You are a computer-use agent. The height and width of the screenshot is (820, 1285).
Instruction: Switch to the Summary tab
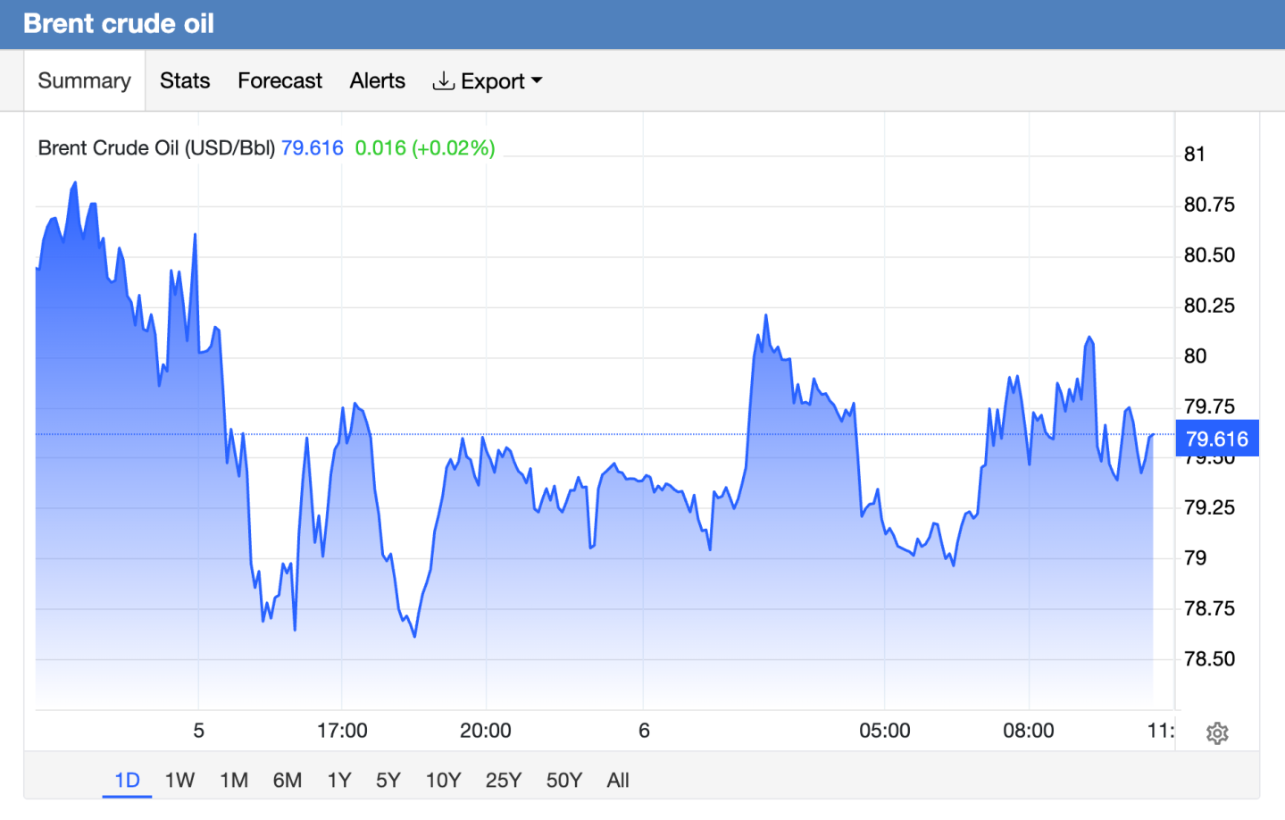tap(85, 80)
